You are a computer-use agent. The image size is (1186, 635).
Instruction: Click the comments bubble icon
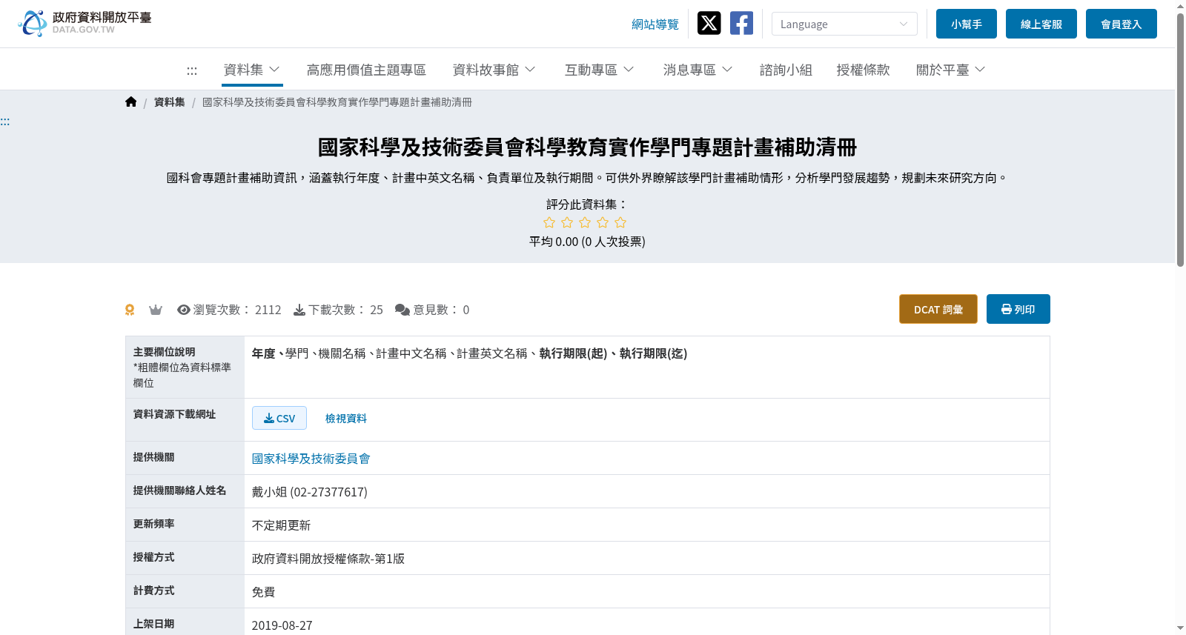(x=402, y=310)
